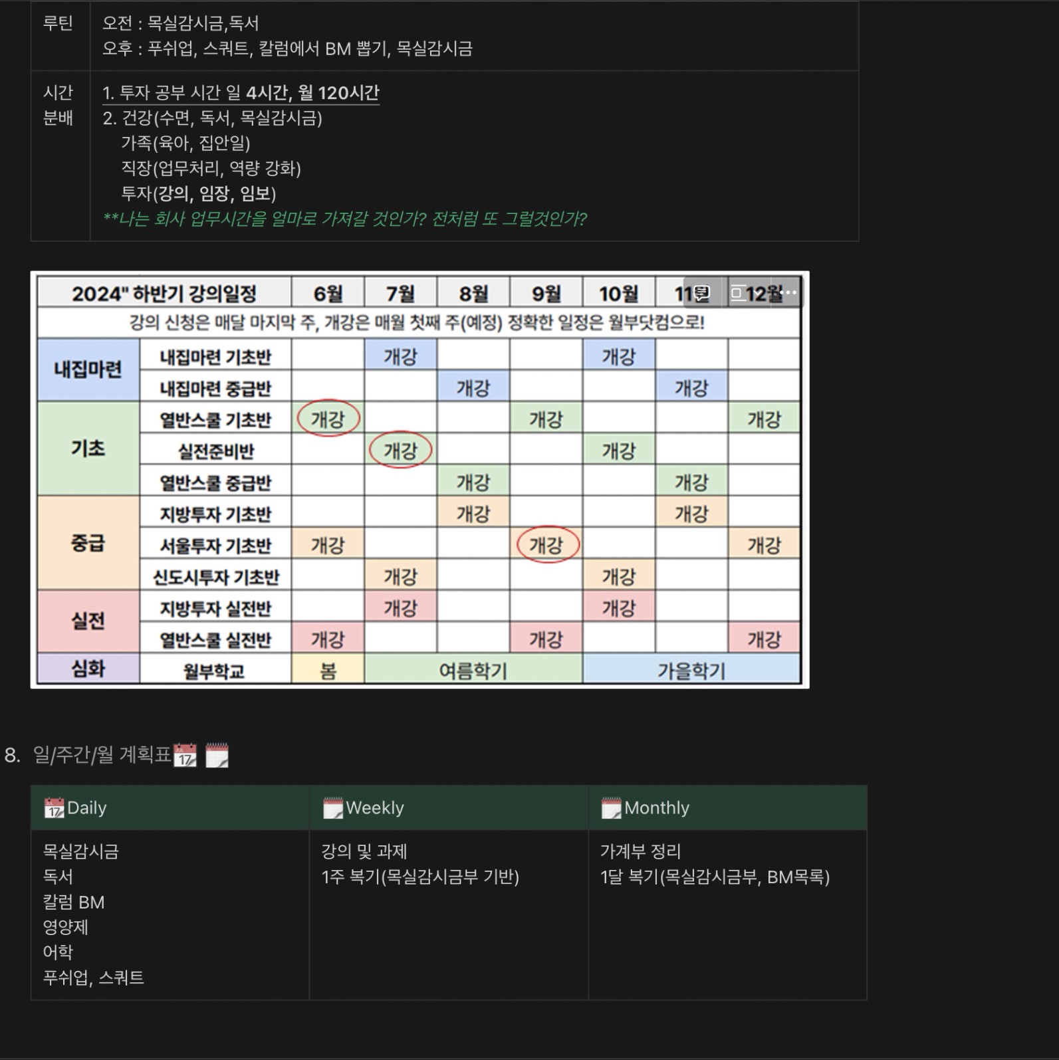1059x1060 pixels.
Task: Click the 월부학교 row label in the schedule
Action: pos(215,671)
